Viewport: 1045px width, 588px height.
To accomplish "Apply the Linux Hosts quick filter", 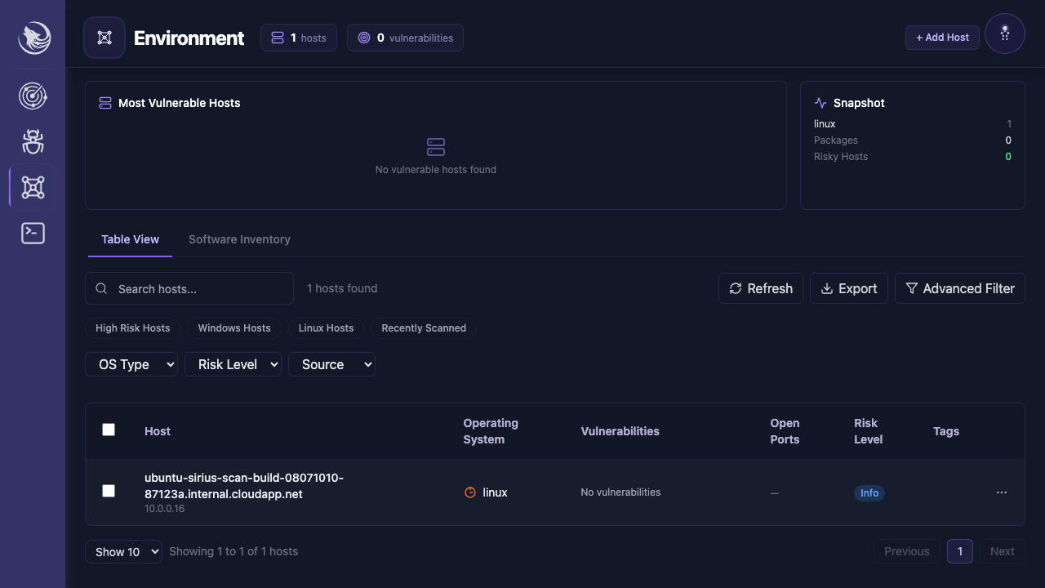I will click(327, 328).
